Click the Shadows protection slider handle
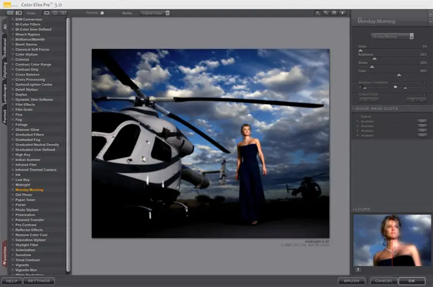The height and width of the screenshot is (287, 433). click(x=365, y=88)
